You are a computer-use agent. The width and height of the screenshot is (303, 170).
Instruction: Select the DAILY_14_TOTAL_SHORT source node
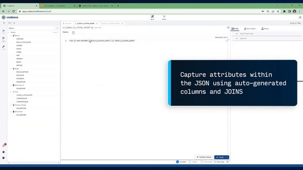[24, 42]
